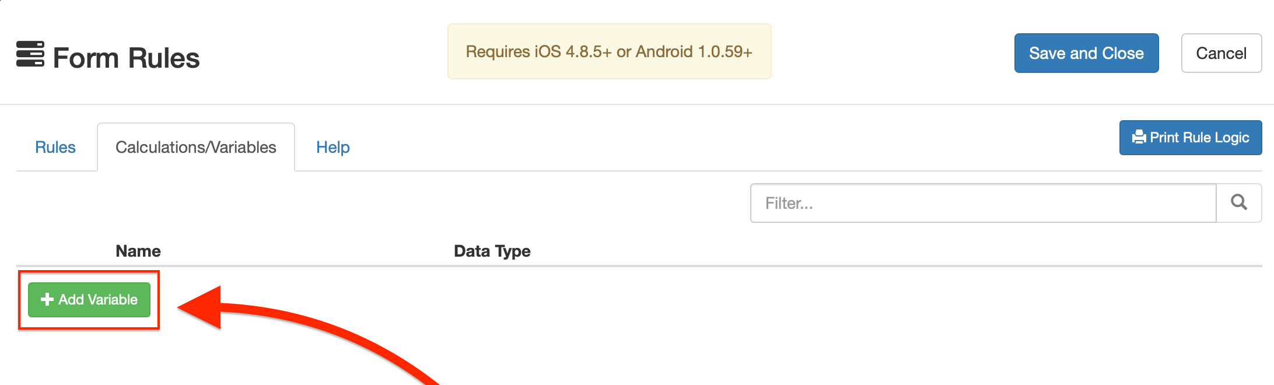1274x385 pixels.
Task: Focus the Filter text field
Action: (x=983, y=203)
